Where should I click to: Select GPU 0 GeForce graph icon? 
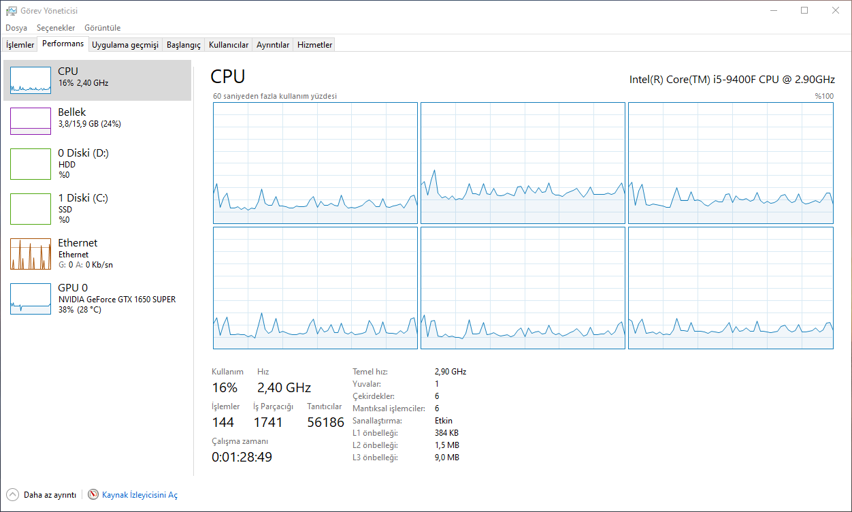pyautogui.click(x=31, y=299)
